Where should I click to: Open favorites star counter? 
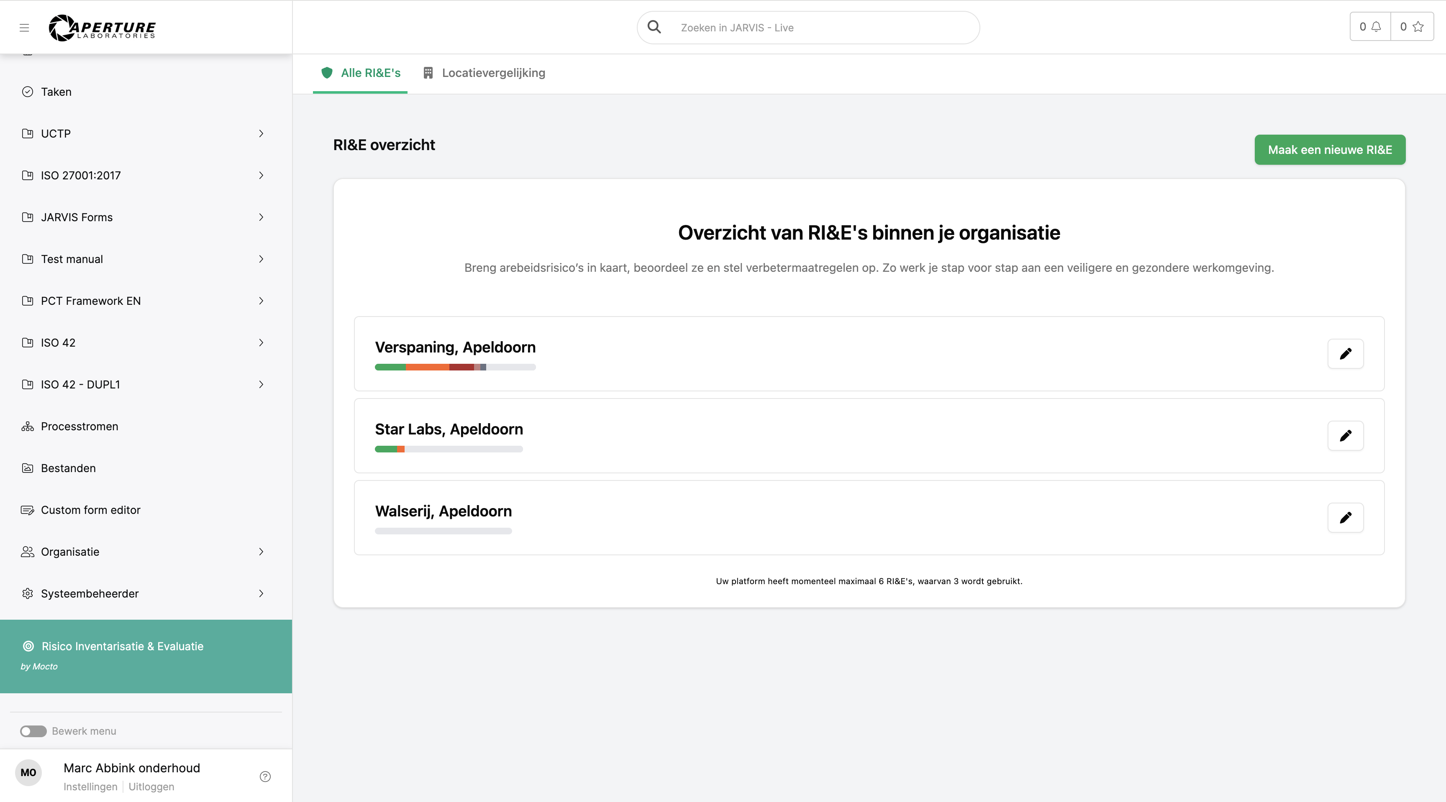(x=1411, y=27)
